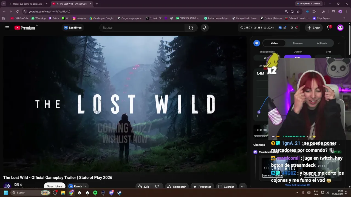The height and width of the screenshot is (197, 351).
Task: Toggle the system volume icon in tray
Action: 327,193
